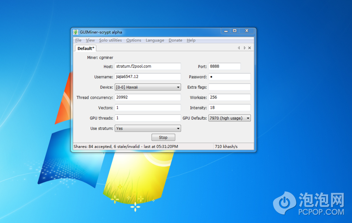Click the Vectors input field

click(148, 108)
